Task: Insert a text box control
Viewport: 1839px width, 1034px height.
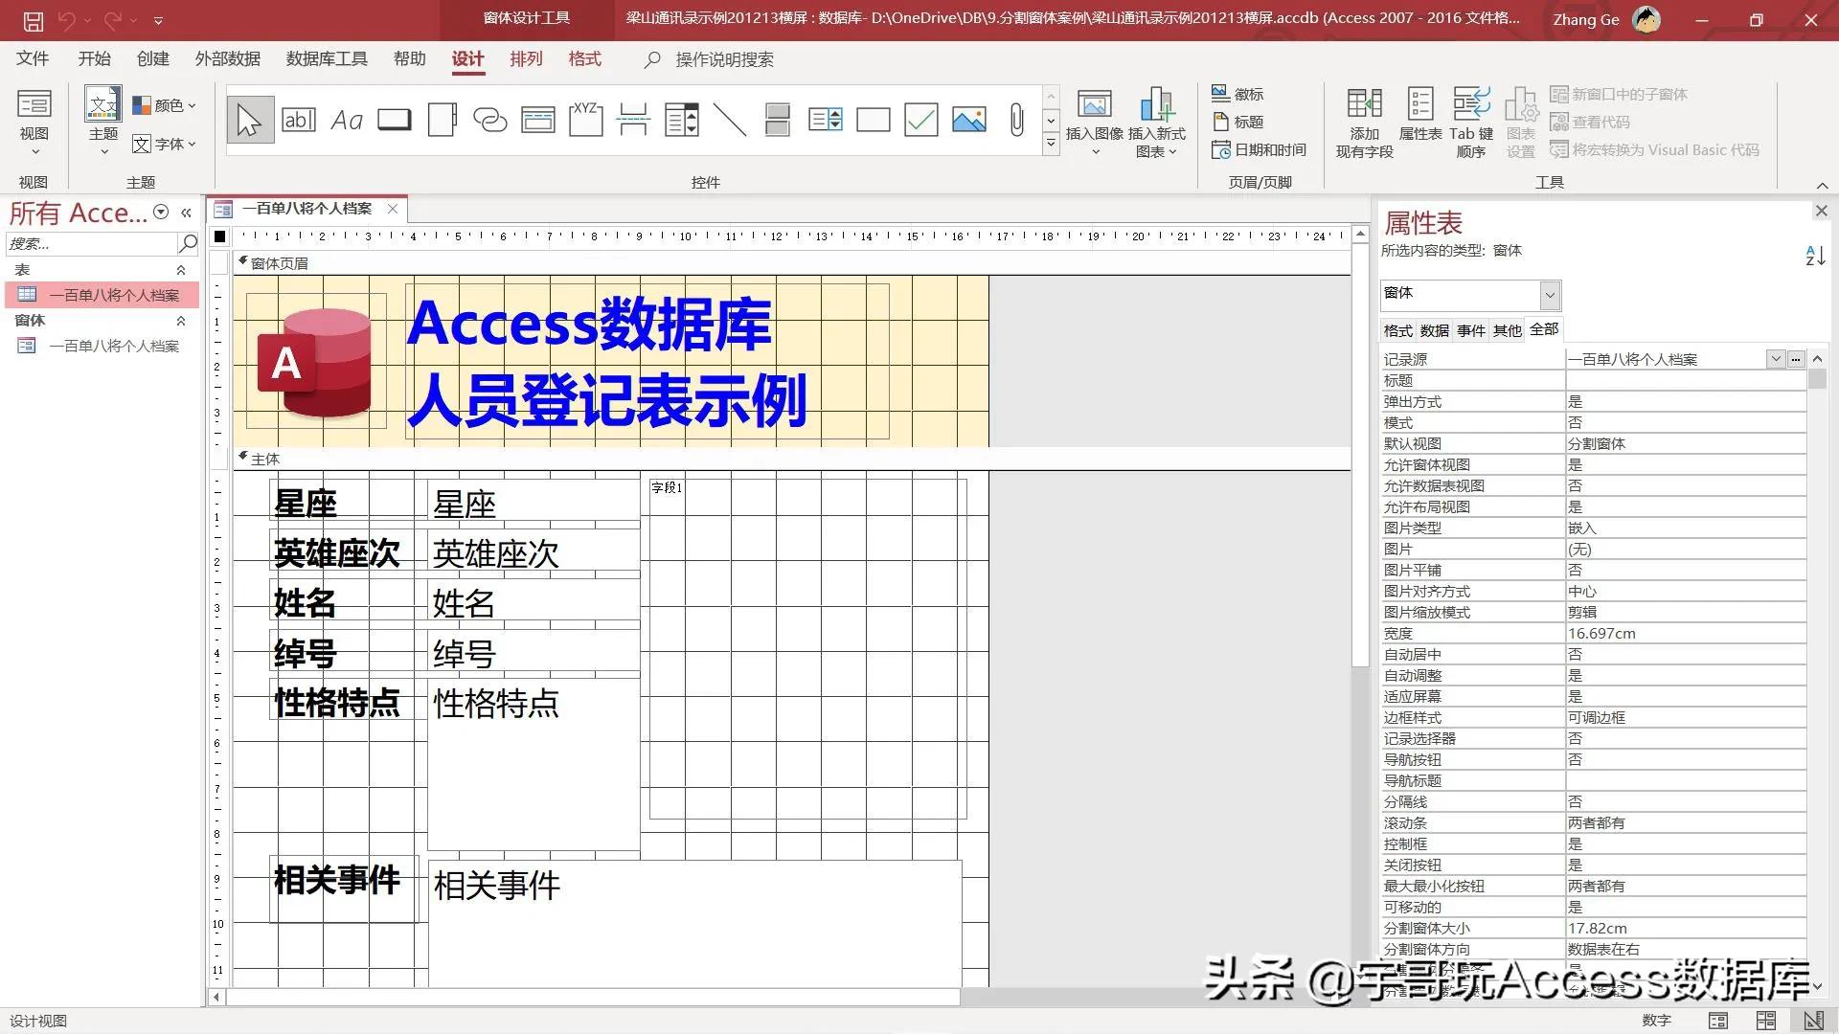Action: (x=298, y=120)
